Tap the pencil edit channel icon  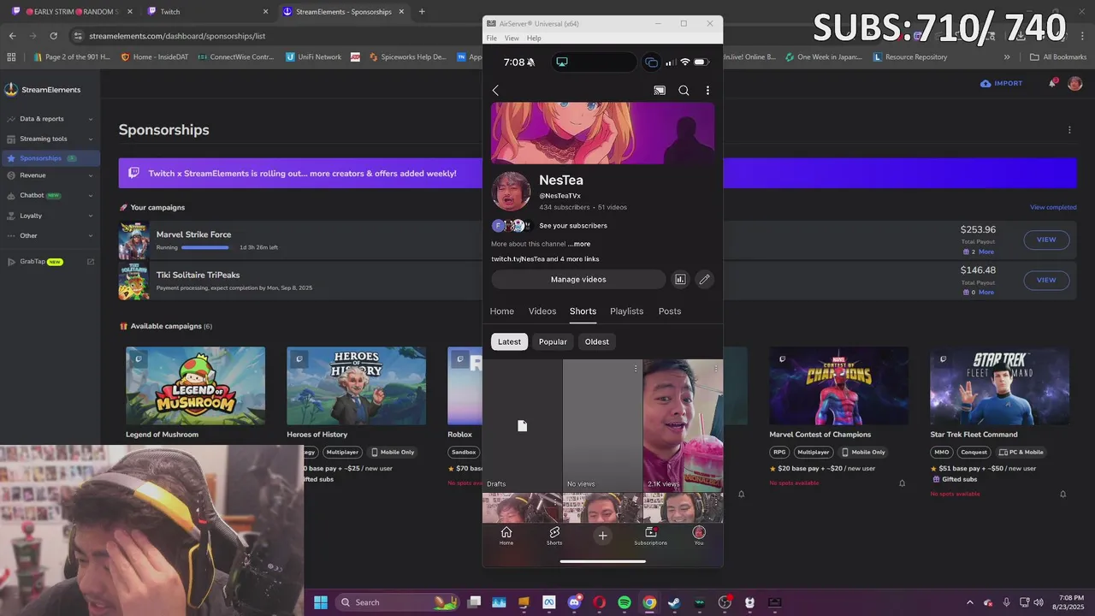pyautogui.click(x=704, y=279)
